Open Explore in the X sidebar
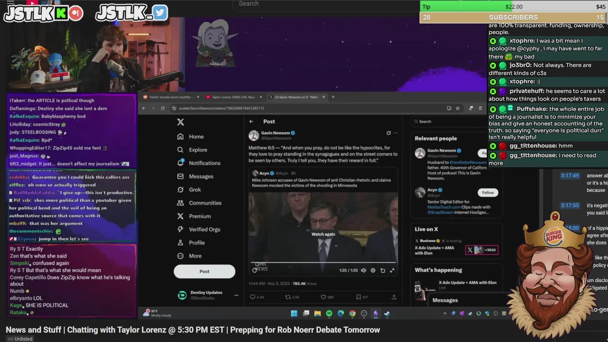The image size is (608, 342). click(x=192, y=150)
